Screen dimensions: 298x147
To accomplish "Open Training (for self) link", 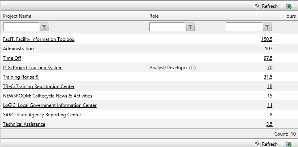I will 21,77.
